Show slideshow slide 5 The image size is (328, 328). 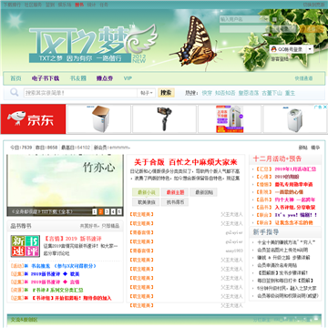click(x=119, y=211)
